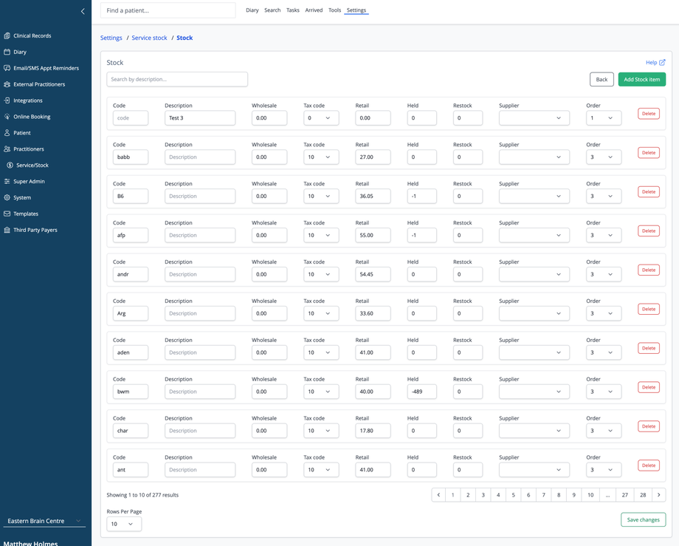The width and height of the screenshot is (679, 546).
Task: Open the Help external link icon
Action: (x=662, y=63)
